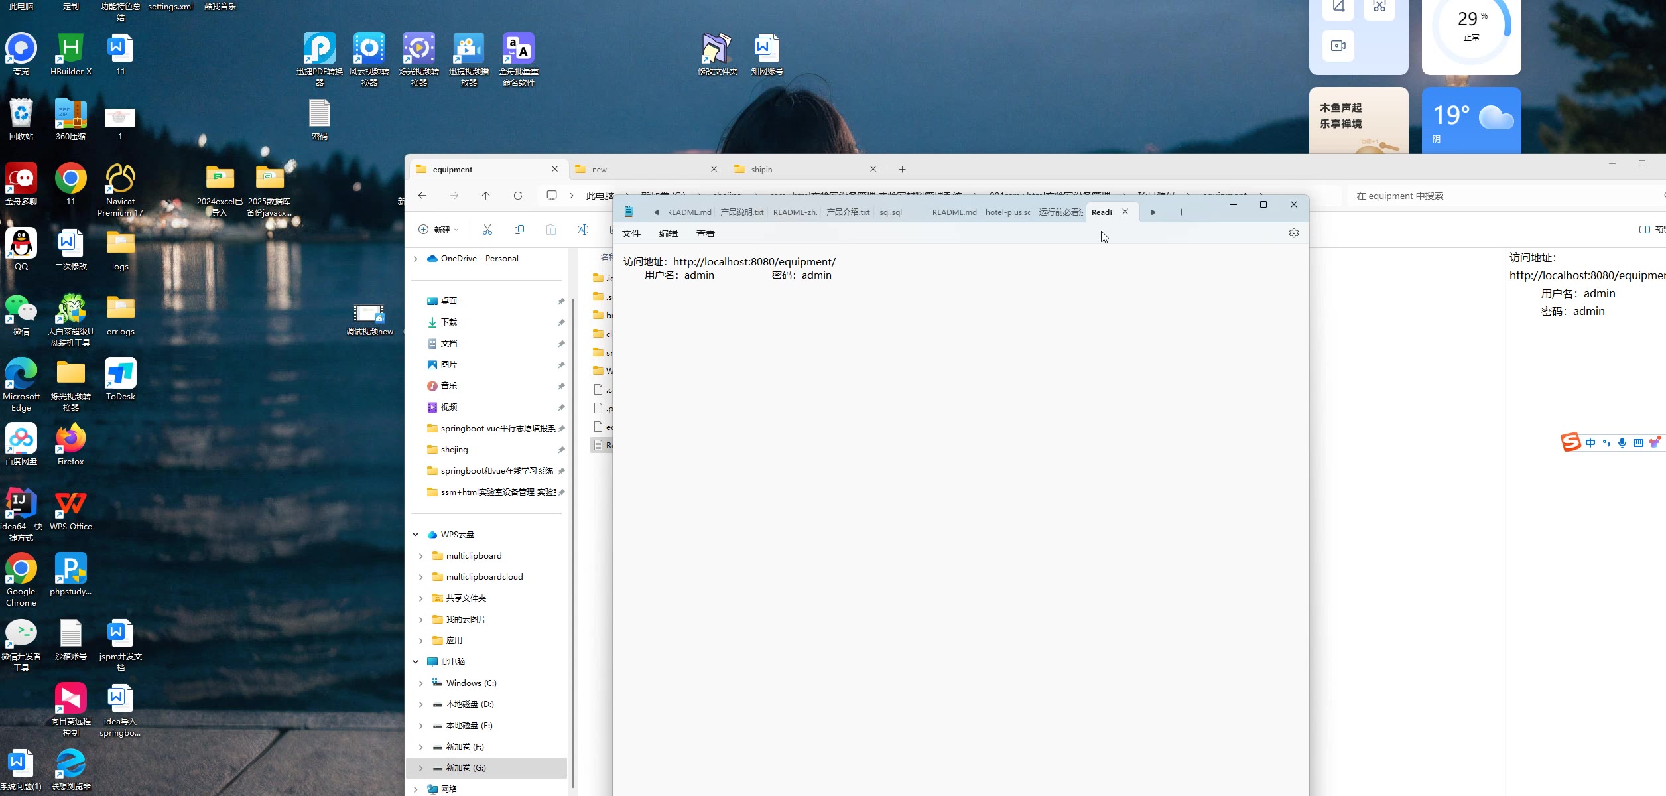This screenshot has width=1666, height=796.
Task: Open Firefox desktop icon
Action: click(x=71, y=444)
